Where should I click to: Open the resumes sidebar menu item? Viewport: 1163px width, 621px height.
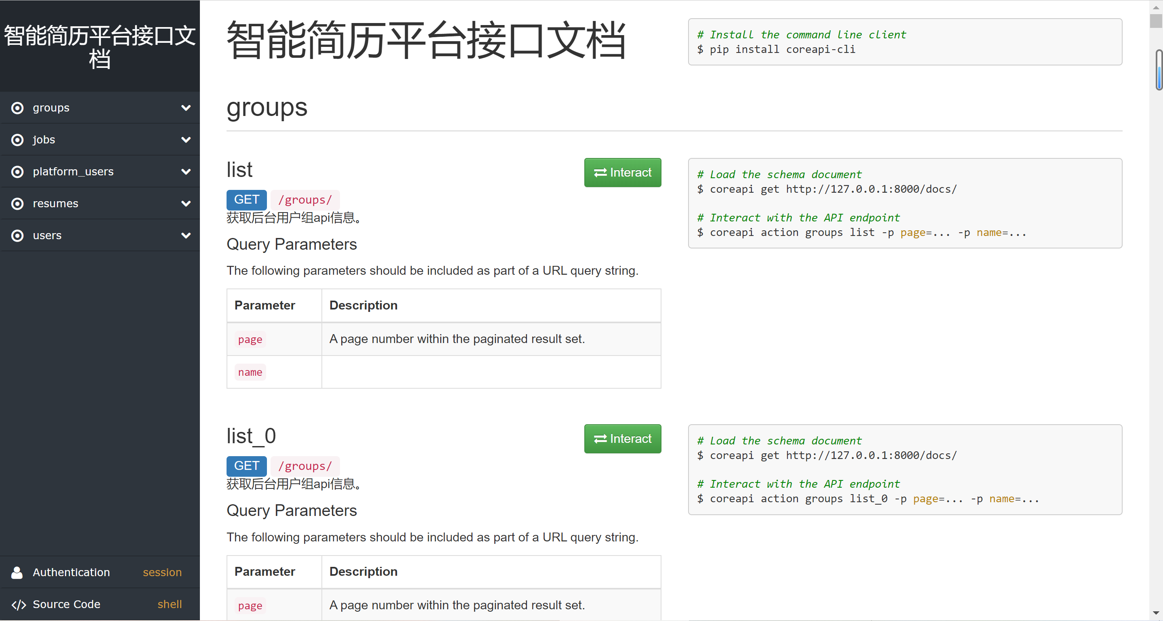(x=56, y=204)
